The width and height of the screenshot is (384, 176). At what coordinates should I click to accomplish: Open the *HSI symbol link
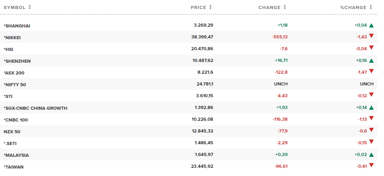[9, 49]
